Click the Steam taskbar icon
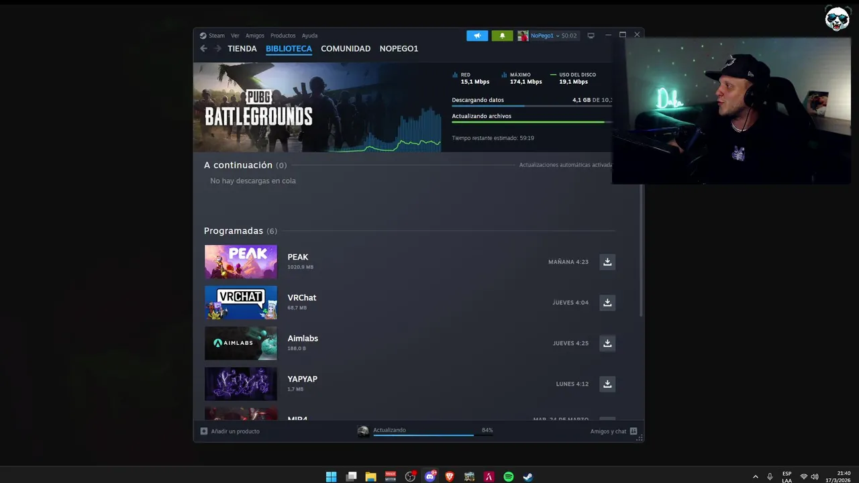859x483 pixels. point(528,477)
